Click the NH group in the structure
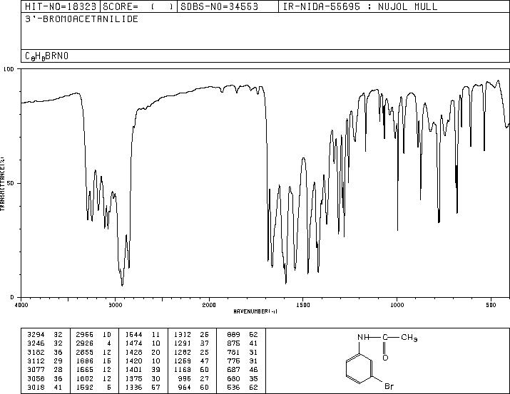This screenshot has width=510, height=394. (x=363, y=338)
